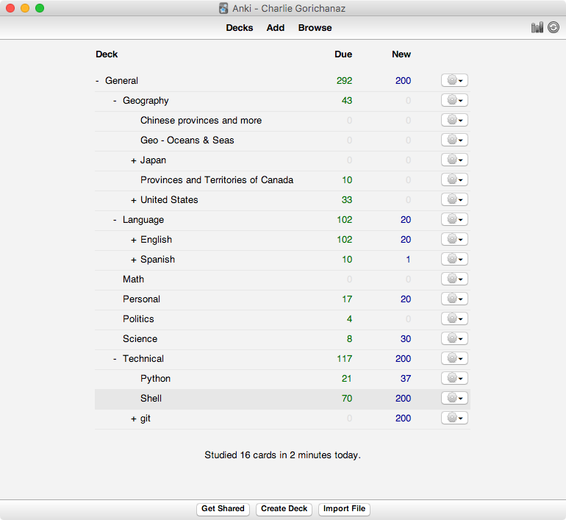Click the Get Shared button
The width and height of the screenshot is (566, 520).
(x=223, y=509)
